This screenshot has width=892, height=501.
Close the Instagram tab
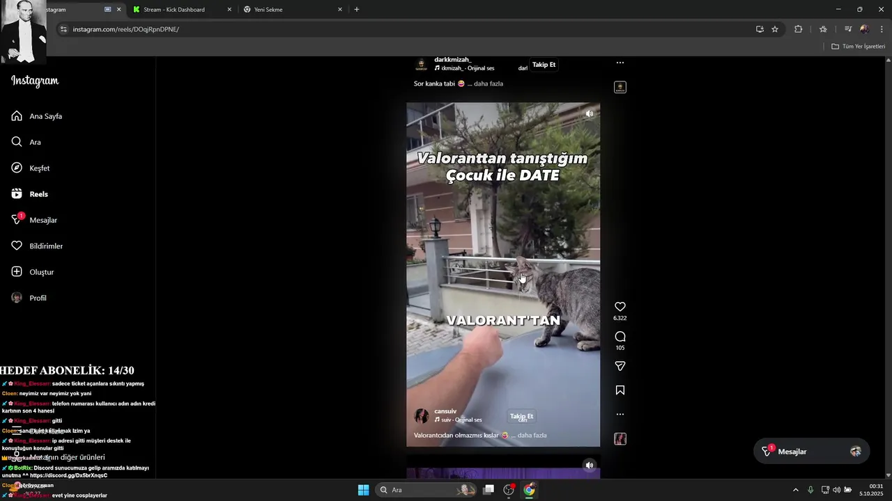pos(118,10)
